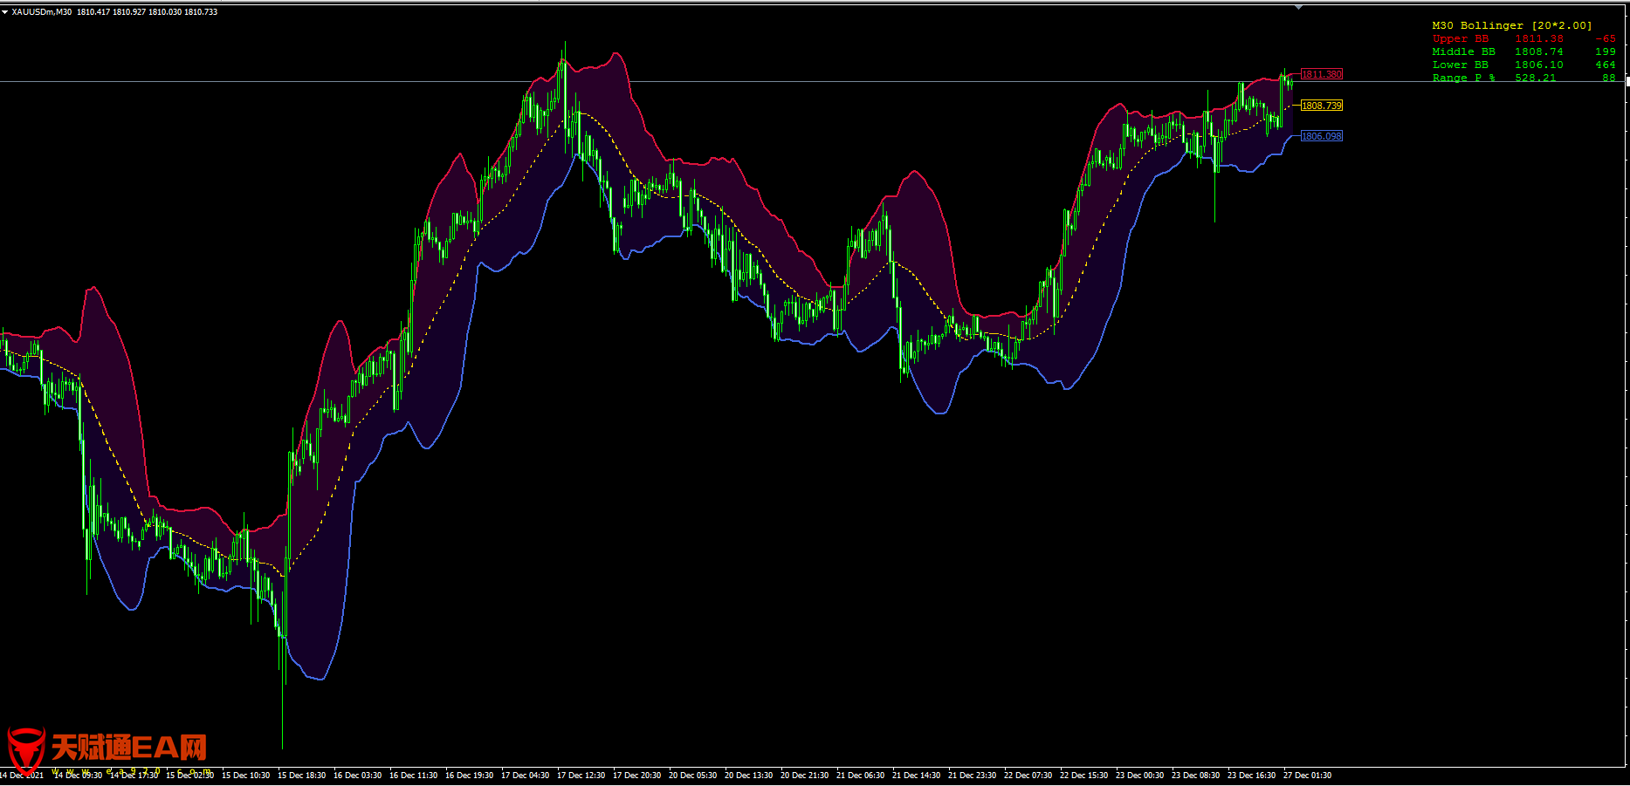Click the yellow 1808.739 middle band price tag
Image resolution: width=1630 pixels, height=786 pixels.
pos(1322,106)
